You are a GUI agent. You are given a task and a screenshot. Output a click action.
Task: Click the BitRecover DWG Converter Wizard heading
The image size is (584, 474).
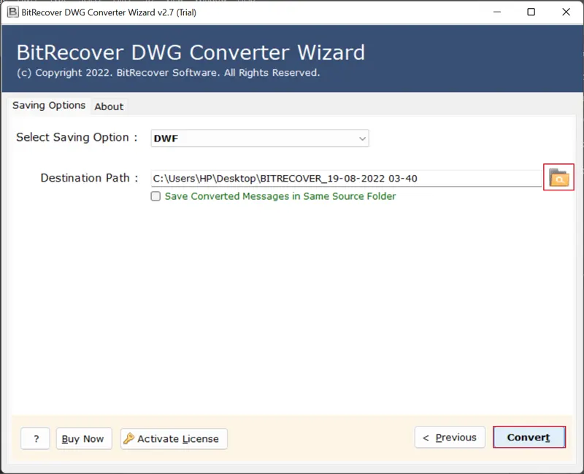(x=191, y=52)
